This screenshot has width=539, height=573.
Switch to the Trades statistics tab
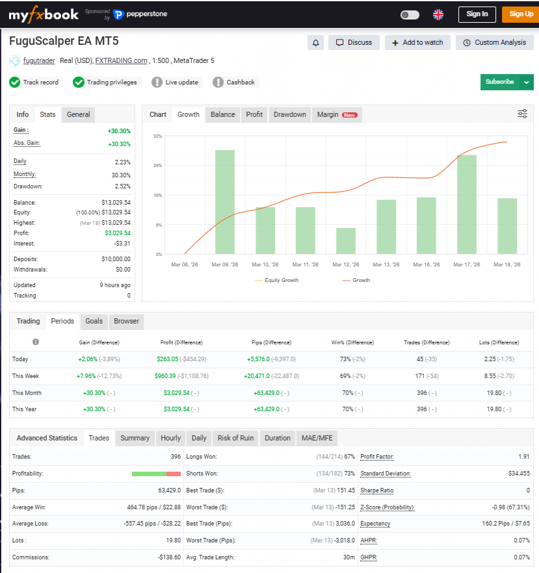99,438
